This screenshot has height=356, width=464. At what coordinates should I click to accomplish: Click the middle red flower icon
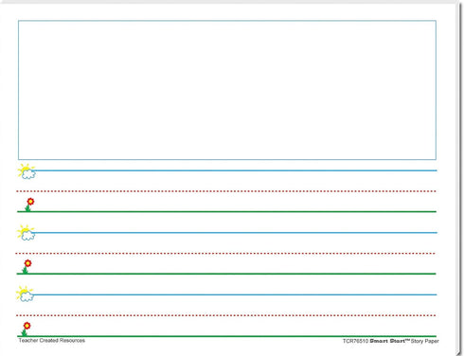click(27, 266)
